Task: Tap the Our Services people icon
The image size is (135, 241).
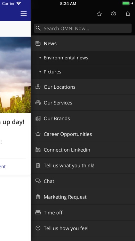Action: tap(38, 103)
